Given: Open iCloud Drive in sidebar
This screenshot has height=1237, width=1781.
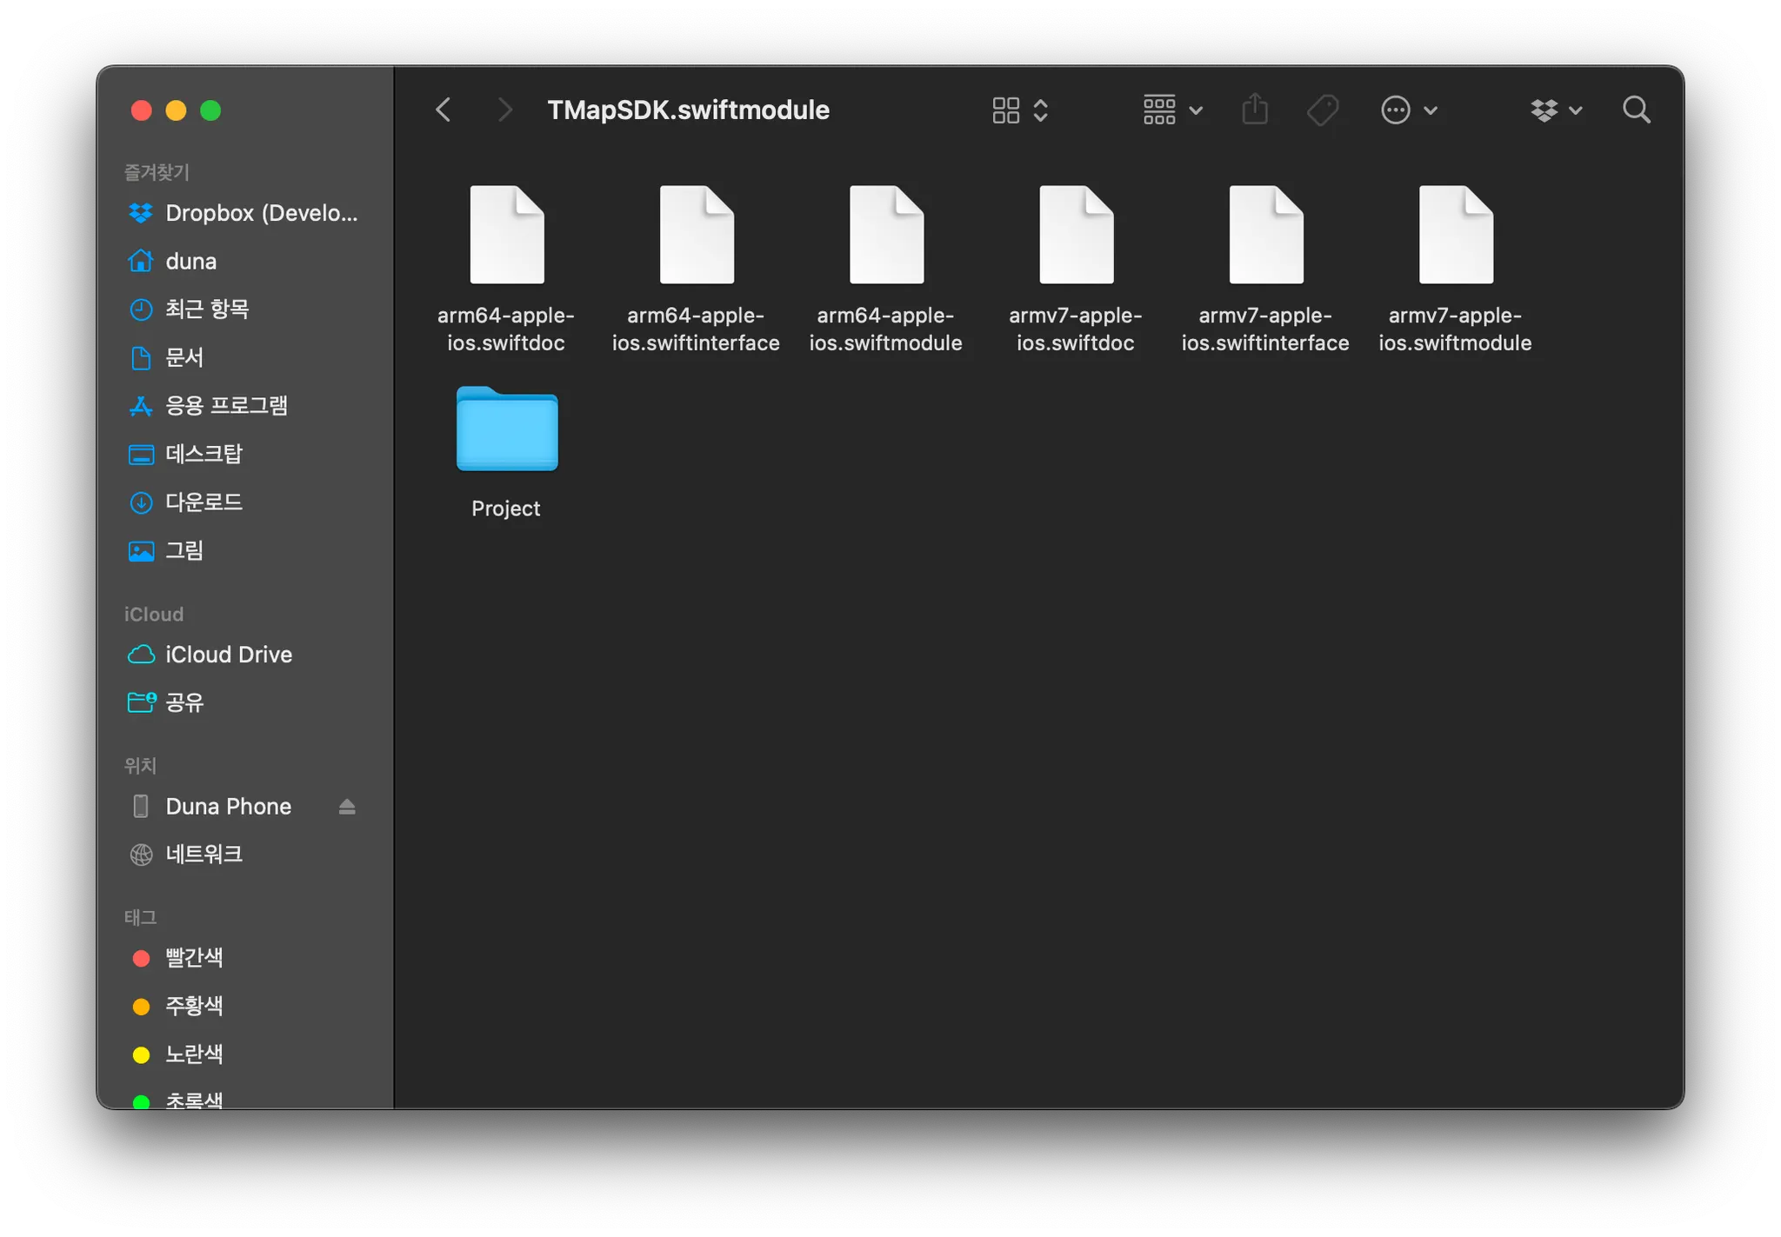Looking at the screenshot, I should click(x=228, y=655).
